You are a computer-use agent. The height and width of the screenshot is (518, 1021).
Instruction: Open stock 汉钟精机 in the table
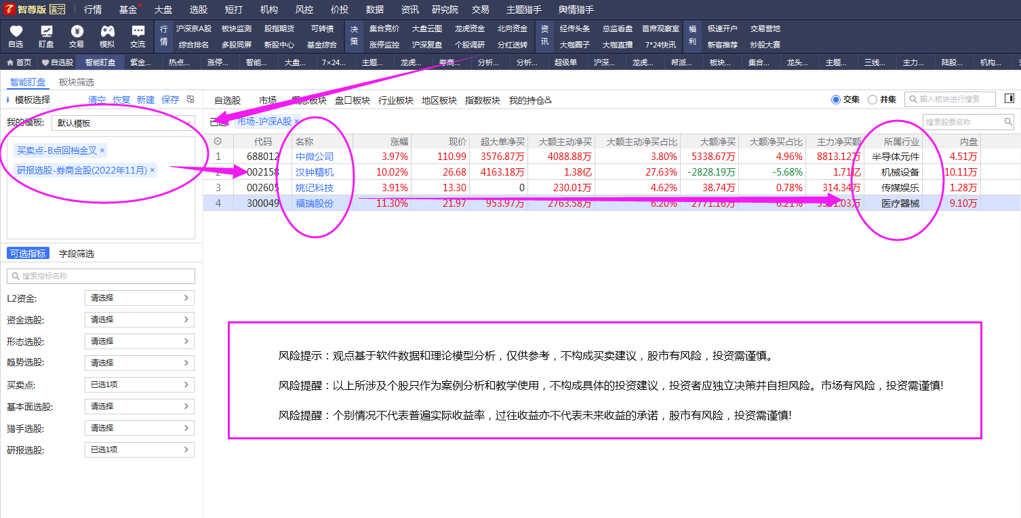pyautogui.click(x=315, y=172)
